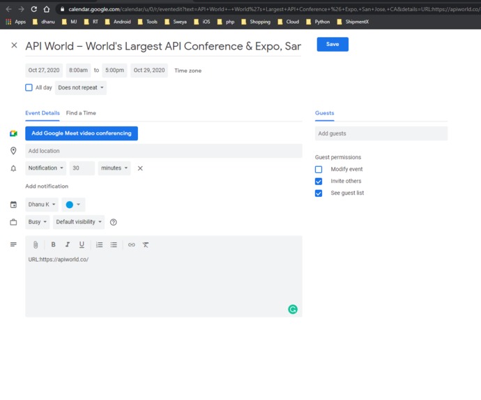The height and width of the screenshot is (400, 481).
Task: Open the Guests tab
Action: pos(325,113)
